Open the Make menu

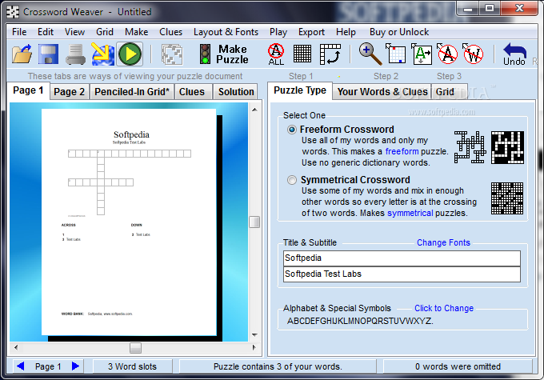pyautogui.click(x=136, y=32)
